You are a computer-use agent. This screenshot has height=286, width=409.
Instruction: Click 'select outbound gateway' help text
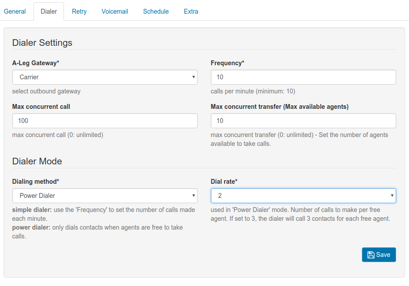[x=46, y=91]
